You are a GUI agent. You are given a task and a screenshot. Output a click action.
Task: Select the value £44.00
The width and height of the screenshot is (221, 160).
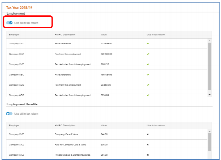pos(104,134)
